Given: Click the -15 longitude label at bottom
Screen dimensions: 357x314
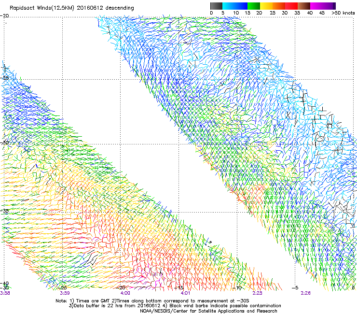Looking at the screenshot, I should pos(178,288).
